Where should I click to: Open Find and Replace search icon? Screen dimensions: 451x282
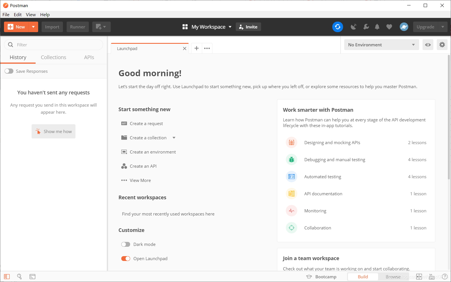(19, 277)
